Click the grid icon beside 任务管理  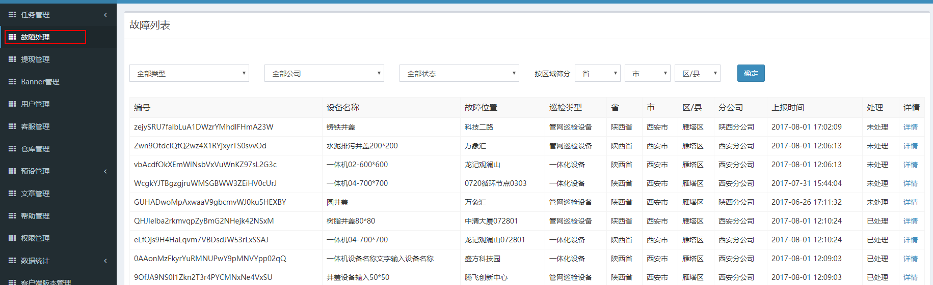pos(12,15)
